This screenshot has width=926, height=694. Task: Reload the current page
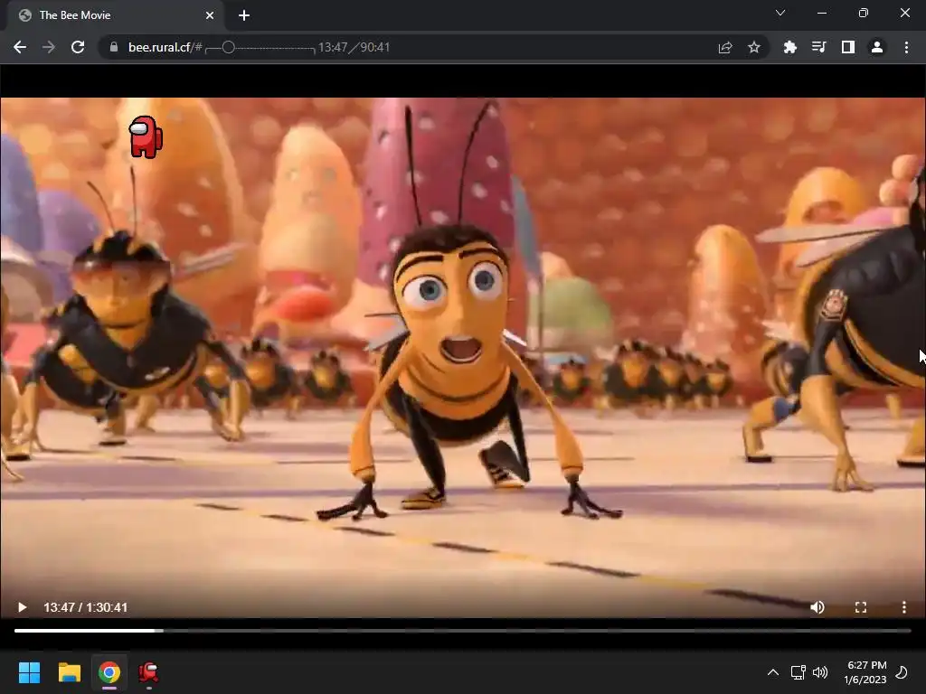tap(78, 47)
